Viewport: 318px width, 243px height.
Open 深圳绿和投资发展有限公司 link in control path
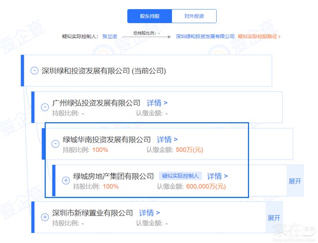click(x=205, y=36)
